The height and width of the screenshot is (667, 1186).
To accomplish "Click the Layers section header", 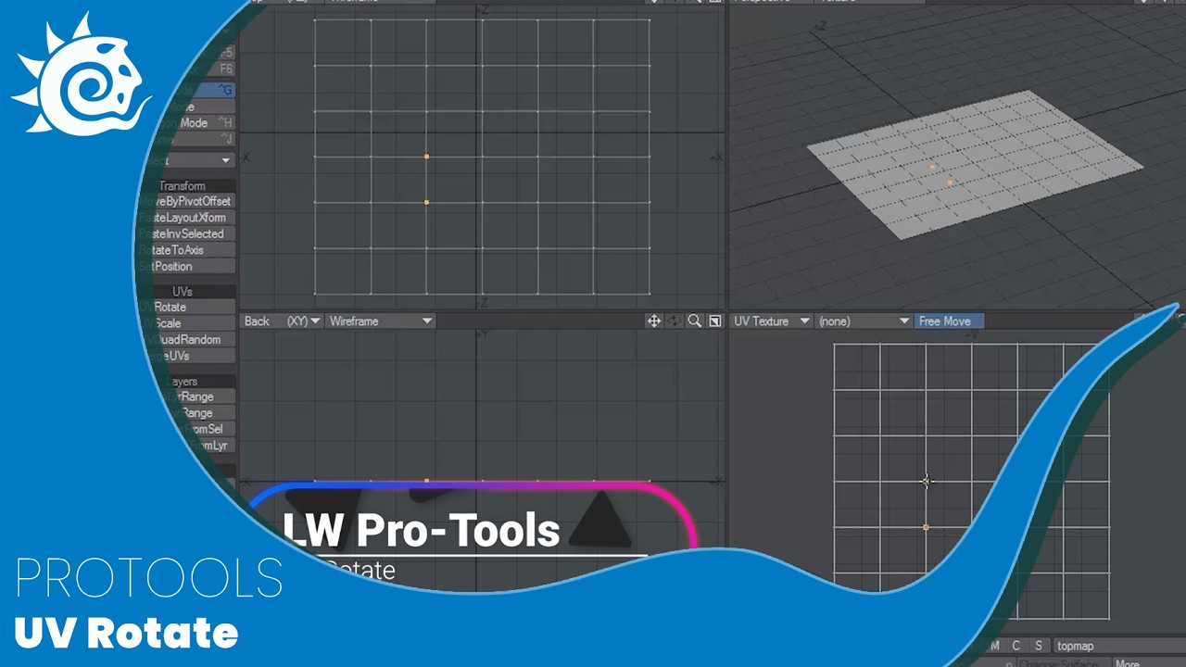I will coord(183,382).
